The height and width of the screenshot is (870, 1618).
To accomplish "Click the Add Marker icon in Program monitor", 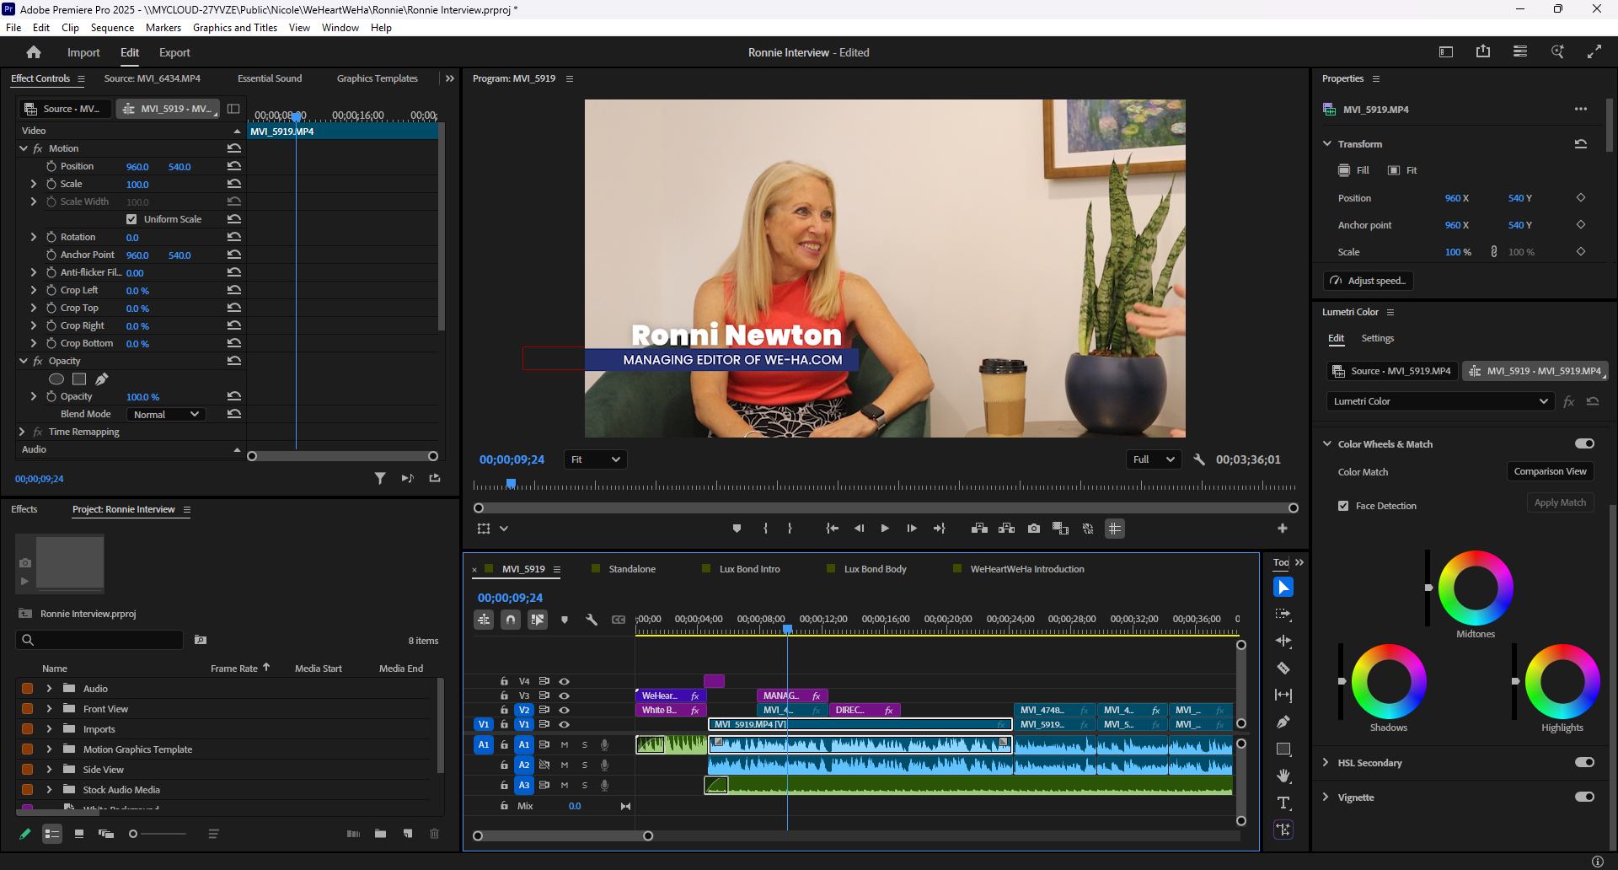I will pos(737,529).
